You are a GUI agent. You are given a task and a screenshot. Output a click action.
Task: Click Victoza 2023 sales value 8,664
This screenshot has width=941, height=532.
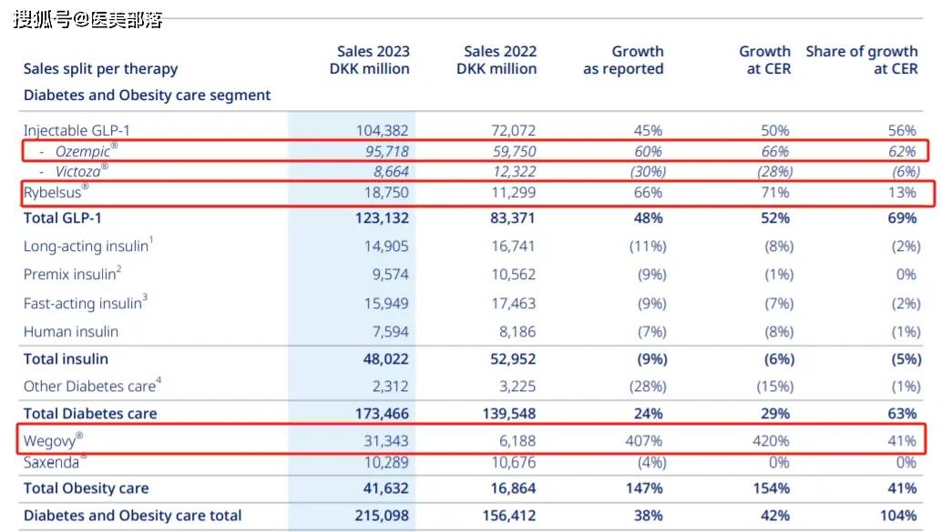pyautogui.click(x=391, y=172)
